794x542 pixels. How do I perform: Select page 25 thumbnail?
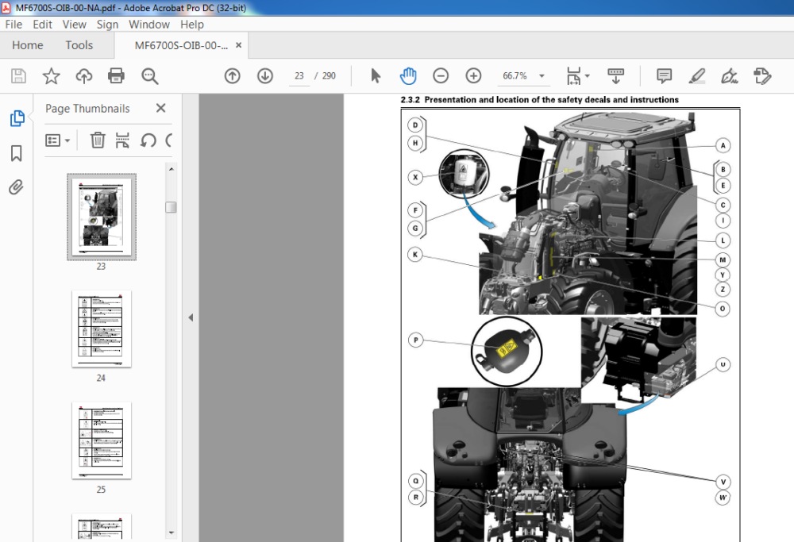click(102, 440)
